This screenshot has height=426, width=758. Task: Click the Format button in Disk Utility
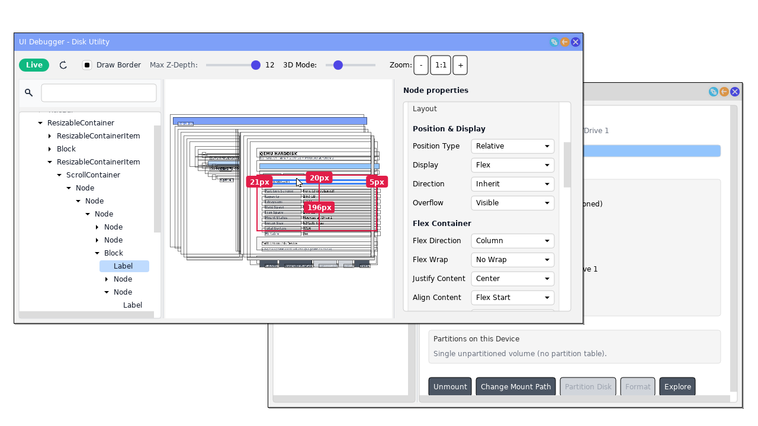638,387
